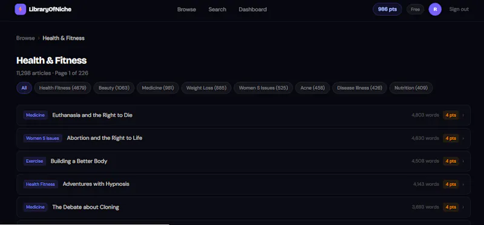The height and width of the screenshot is (225, 484).
Task: Open article Adventures with Hypnosis
Action: tap(243, 184)
